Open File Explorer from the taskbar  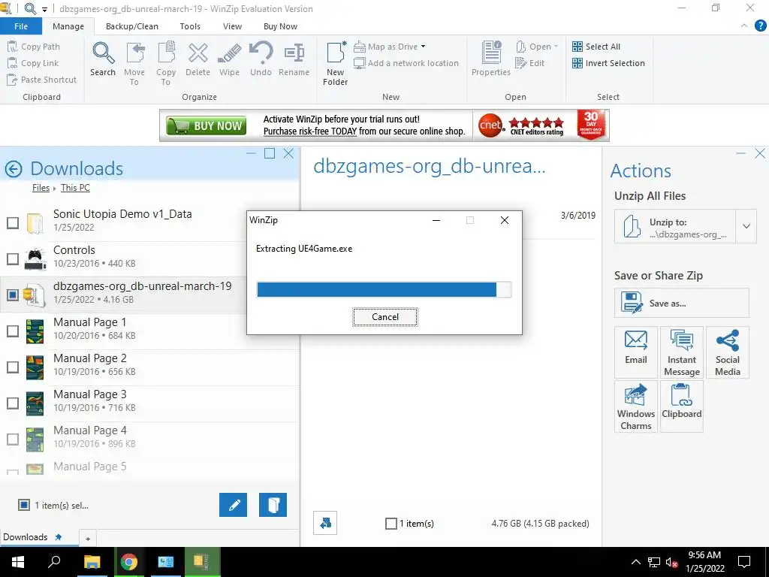click(x=92, y=562)
